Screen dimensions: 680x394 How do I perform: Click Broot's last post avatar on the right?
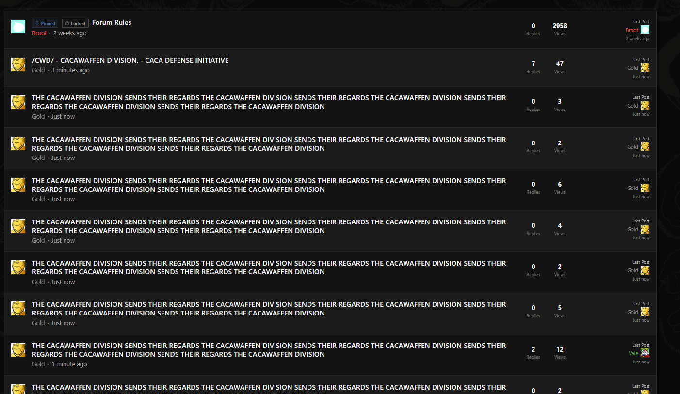[645, 30]
